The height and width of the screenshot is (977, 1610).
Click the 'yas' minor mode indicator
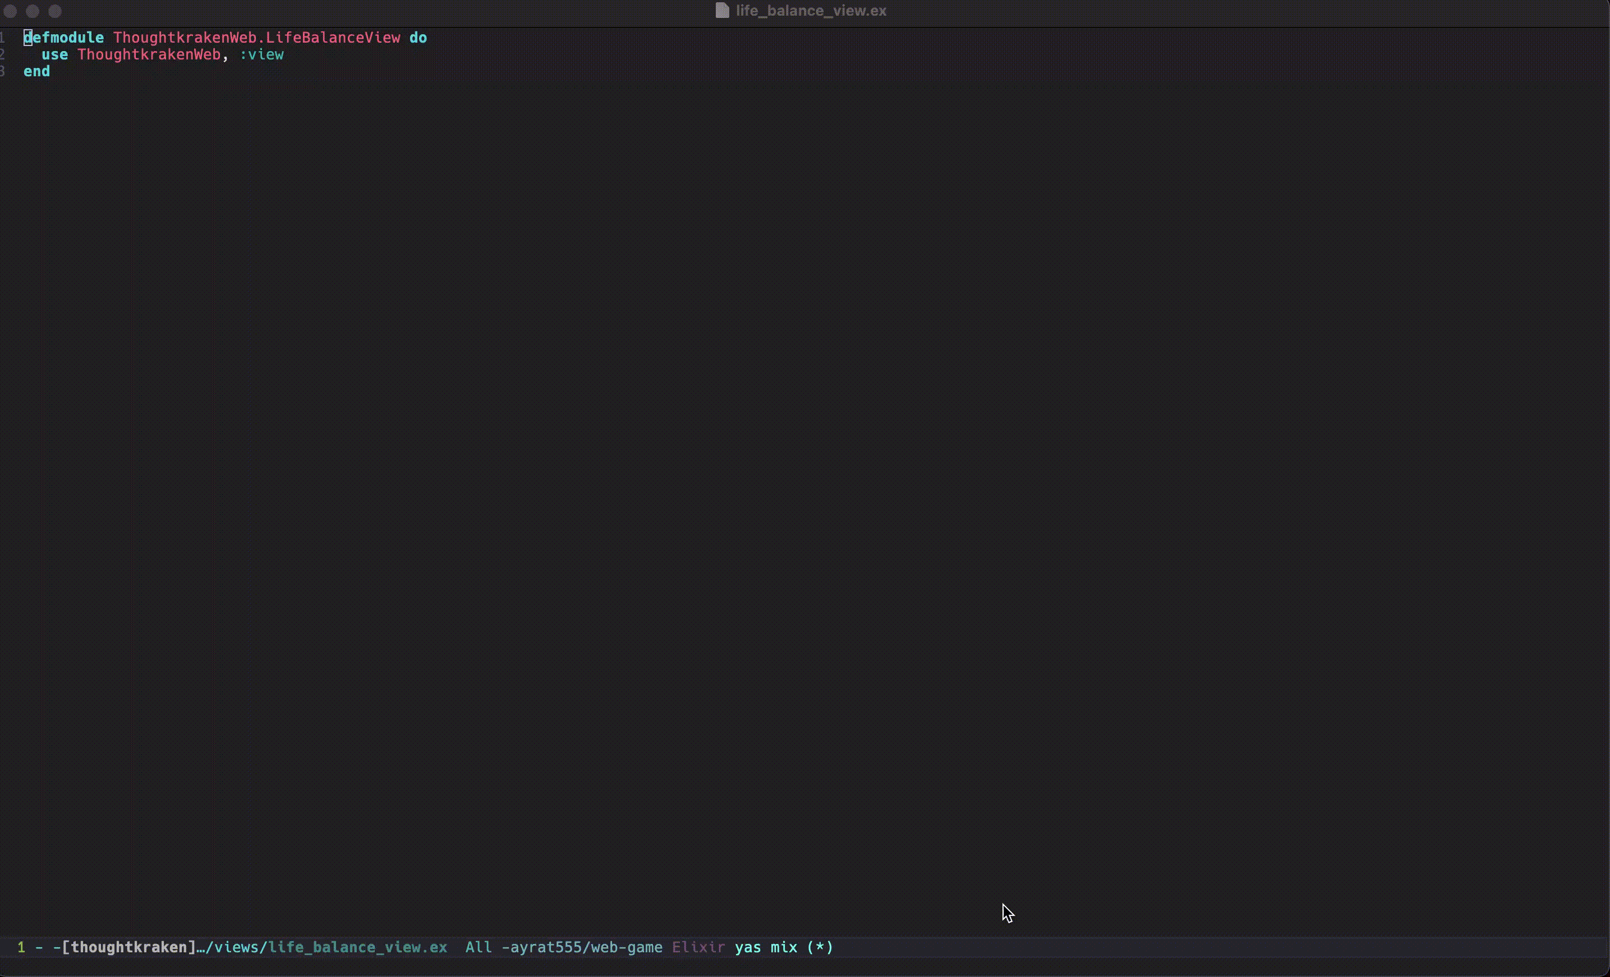[x=747, y=947]
